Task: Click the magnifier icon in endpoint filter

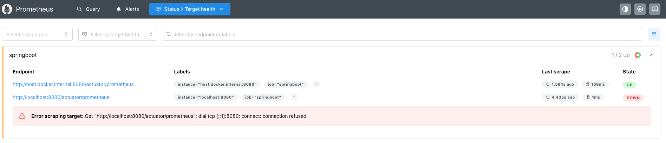Action: pos(169,34)
